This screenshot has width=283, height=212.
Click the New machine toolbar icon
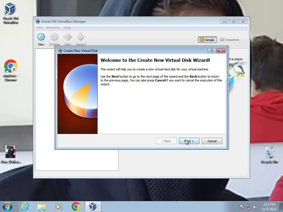41,39
